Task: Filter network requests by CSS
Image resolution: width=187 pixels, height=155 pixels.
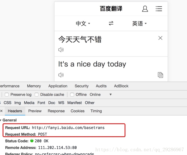Action: (8, 103)
